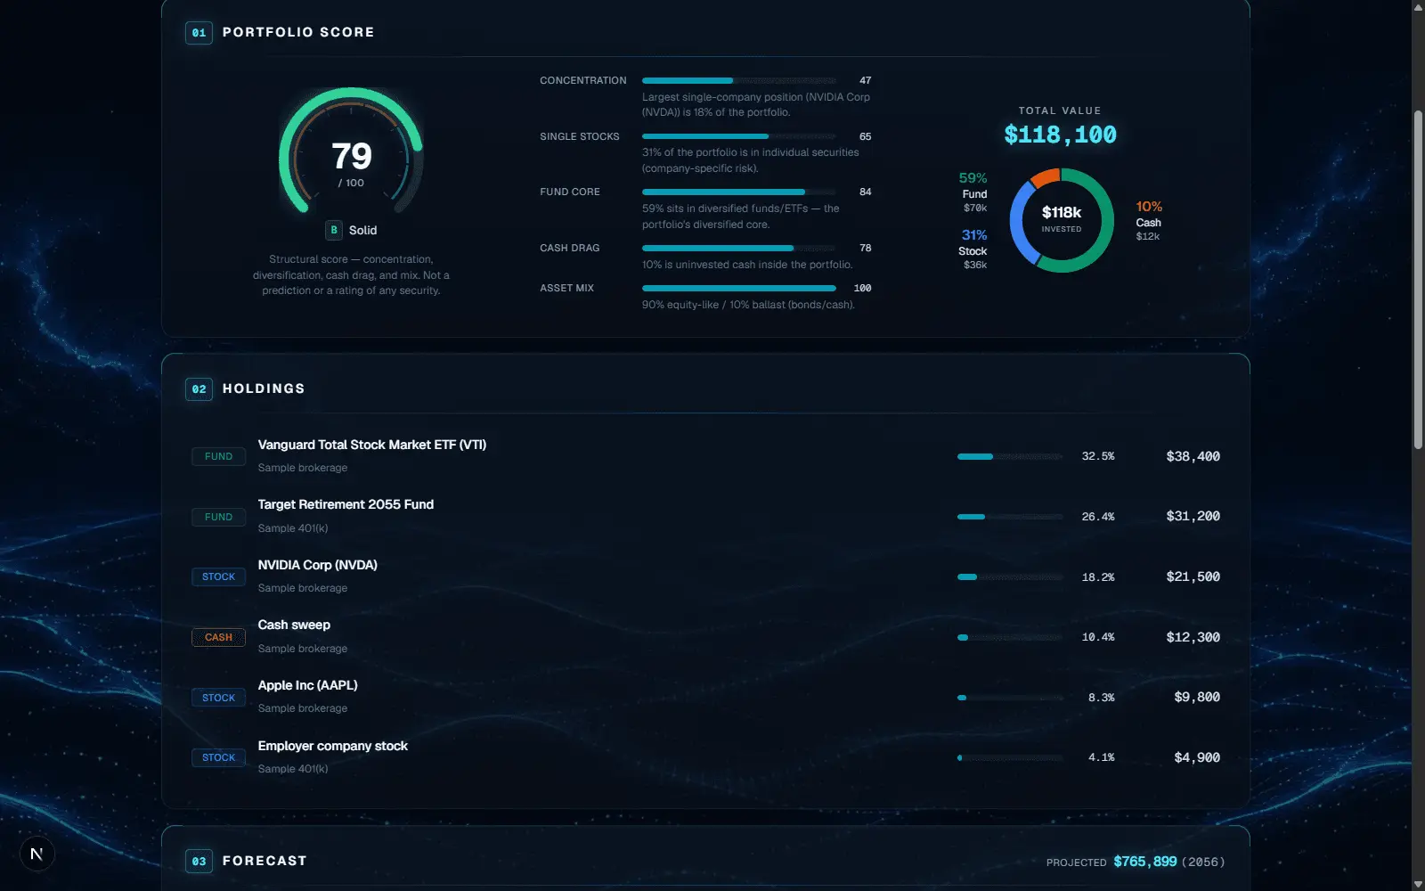Viewport: 1425px width, 891px height.
Task: Click the 79 score gauge
Action: coord(351,151)
